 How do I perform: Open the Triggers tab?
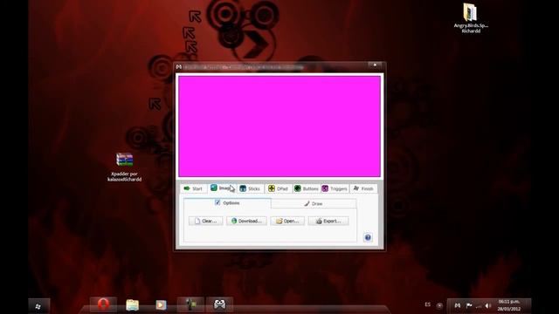pos(335,188)
